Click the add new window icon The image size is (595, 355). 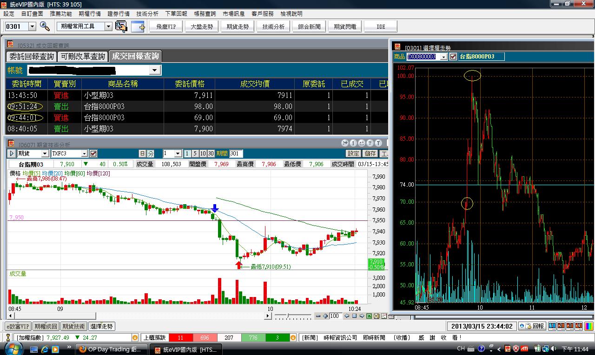[x=139, y=26]
